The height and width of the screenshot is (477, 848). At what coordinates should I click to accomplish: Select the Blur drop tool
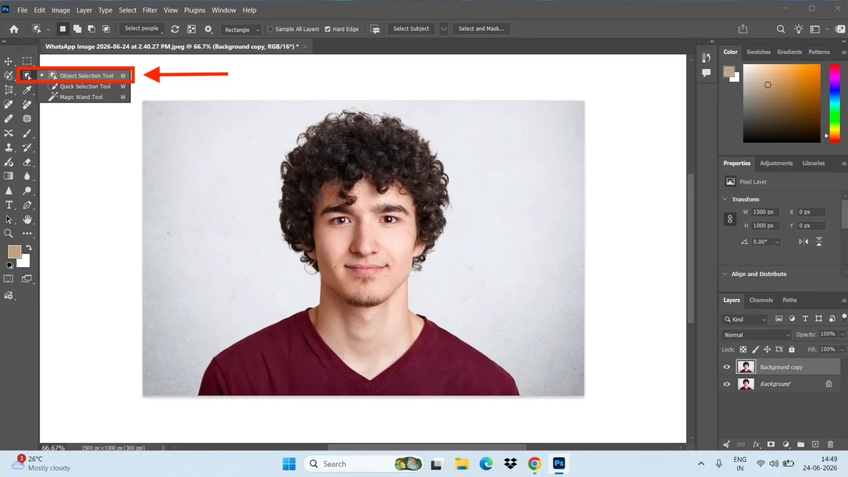tap(27, 176)
